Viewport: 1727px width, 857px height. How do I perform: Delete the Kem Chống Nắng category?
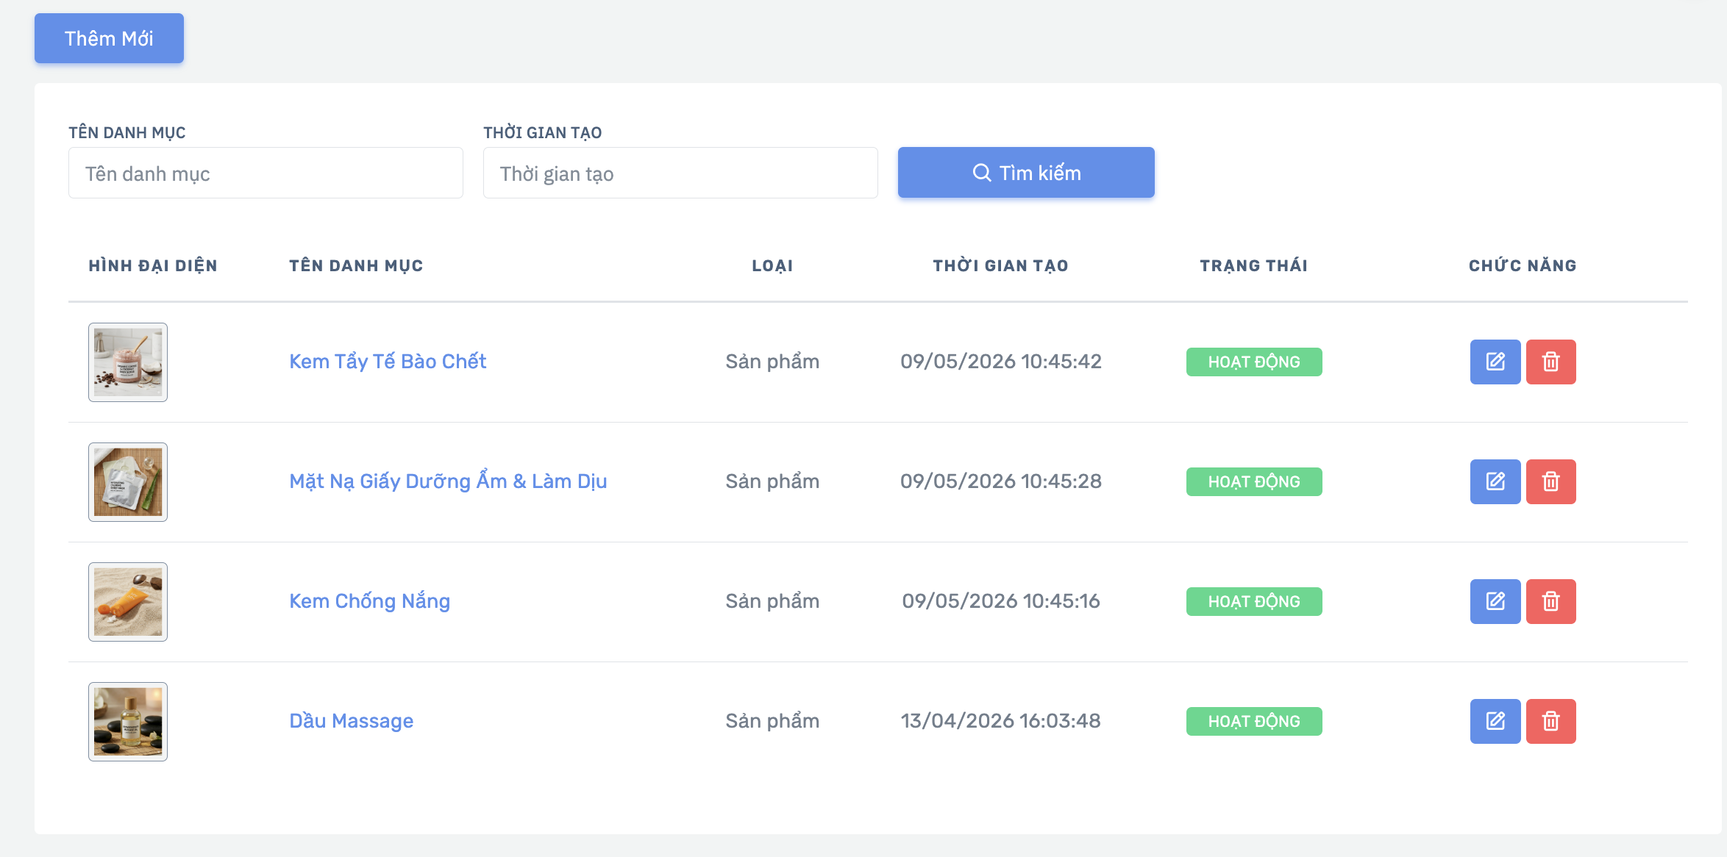[x=1551, y=601]
